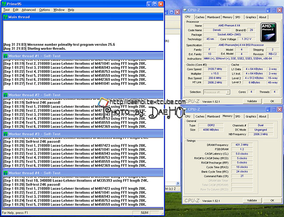Open the Help menu in Prime95
The width and height of the screenshot is (284, 217).
[x=71, y=10]
